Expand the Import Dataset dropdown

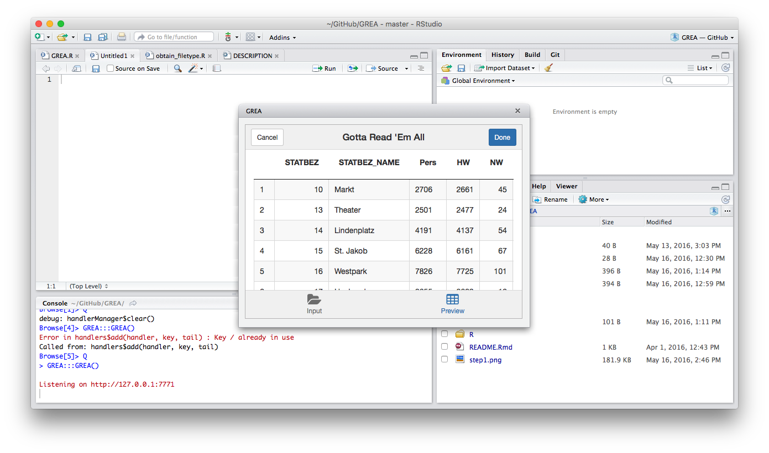[x=505, y=68]
